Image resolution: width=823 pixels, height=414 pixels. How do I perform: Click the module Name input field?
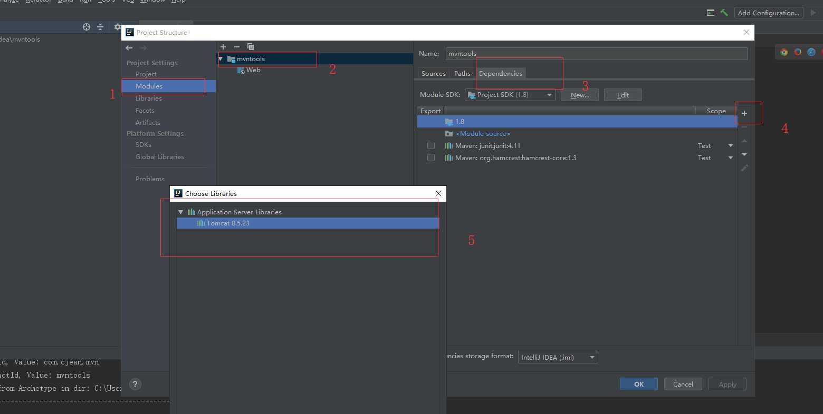(x=596, y=54)
